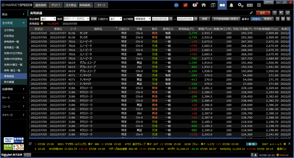The width and height of the screenshot is (294, 158).
Task: Expand the 総合 sidebar section
Action: click(13, 14)
